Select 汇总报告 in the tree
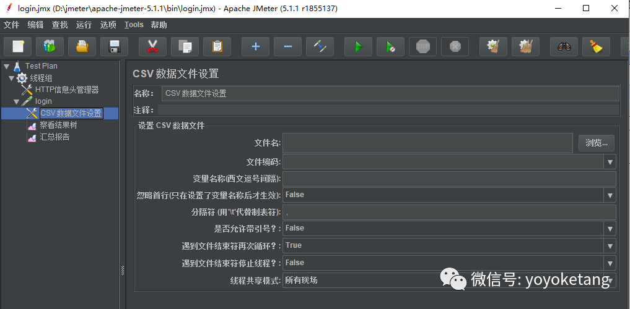 click(55, 137)
